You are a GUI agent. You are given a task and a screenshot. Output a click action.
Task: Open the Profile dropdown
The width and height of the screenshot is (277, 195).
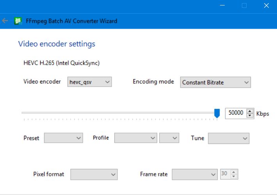(135, 138)
